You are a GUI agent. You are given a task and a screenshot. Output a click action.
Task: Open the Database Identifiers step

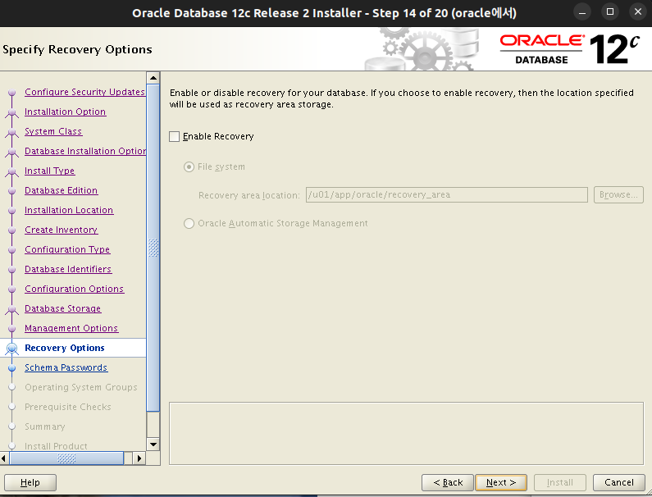[68, 269]
